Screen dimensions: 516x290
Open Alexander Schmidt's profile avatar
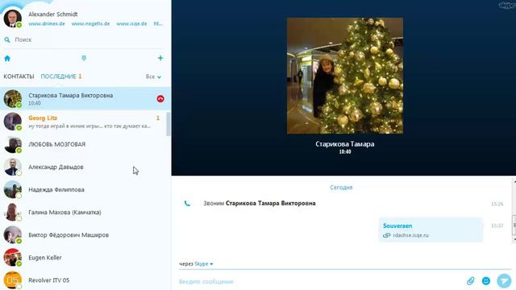point(13,19)
